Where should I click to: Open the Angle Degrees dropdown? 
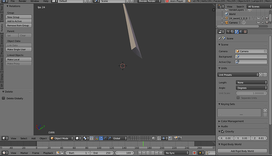252,88
